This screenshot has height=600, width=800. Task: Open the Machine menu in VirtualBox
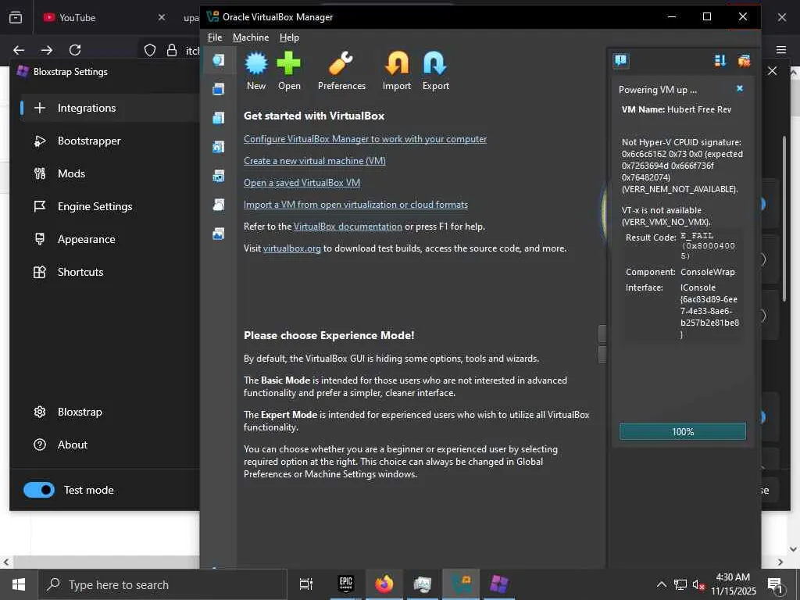(x=251, y=37)
